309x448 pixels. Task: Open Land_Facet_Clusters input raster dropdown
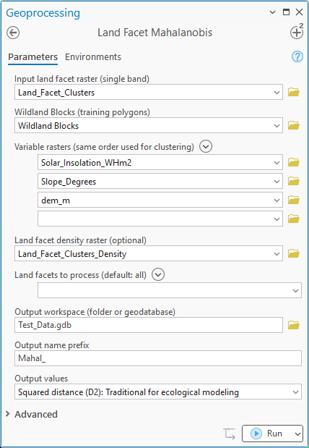[x=277, y=93]
